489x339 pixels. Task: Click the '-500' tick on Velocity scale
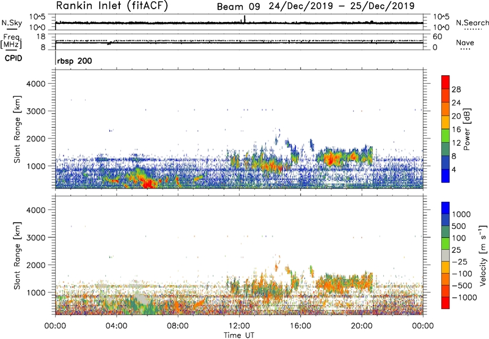[461, 286]
